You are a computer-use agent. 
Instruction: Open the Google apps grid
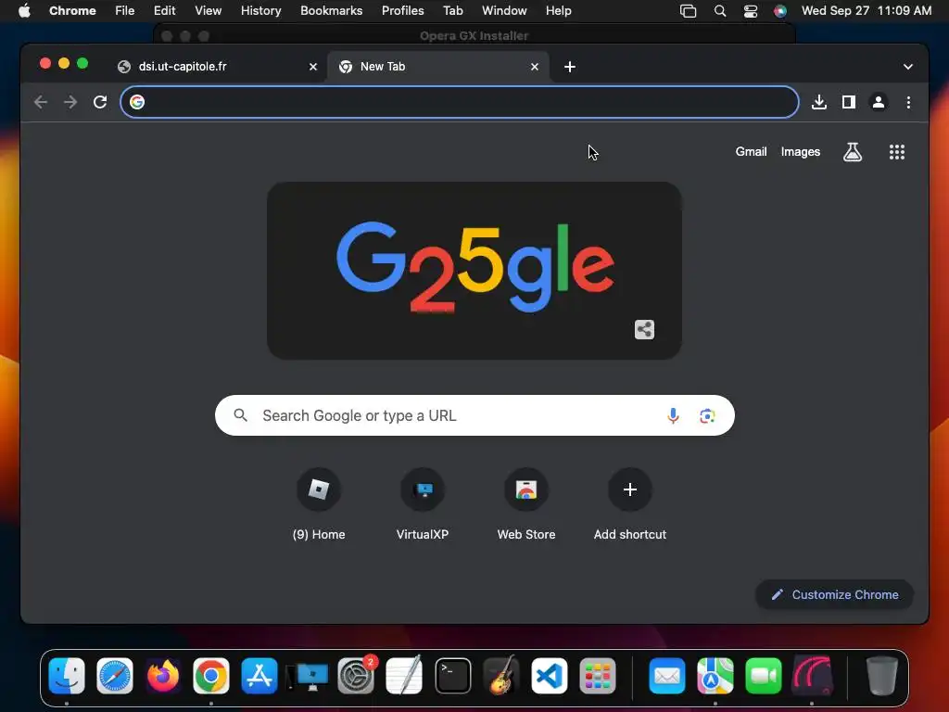[x=896, y=152]
